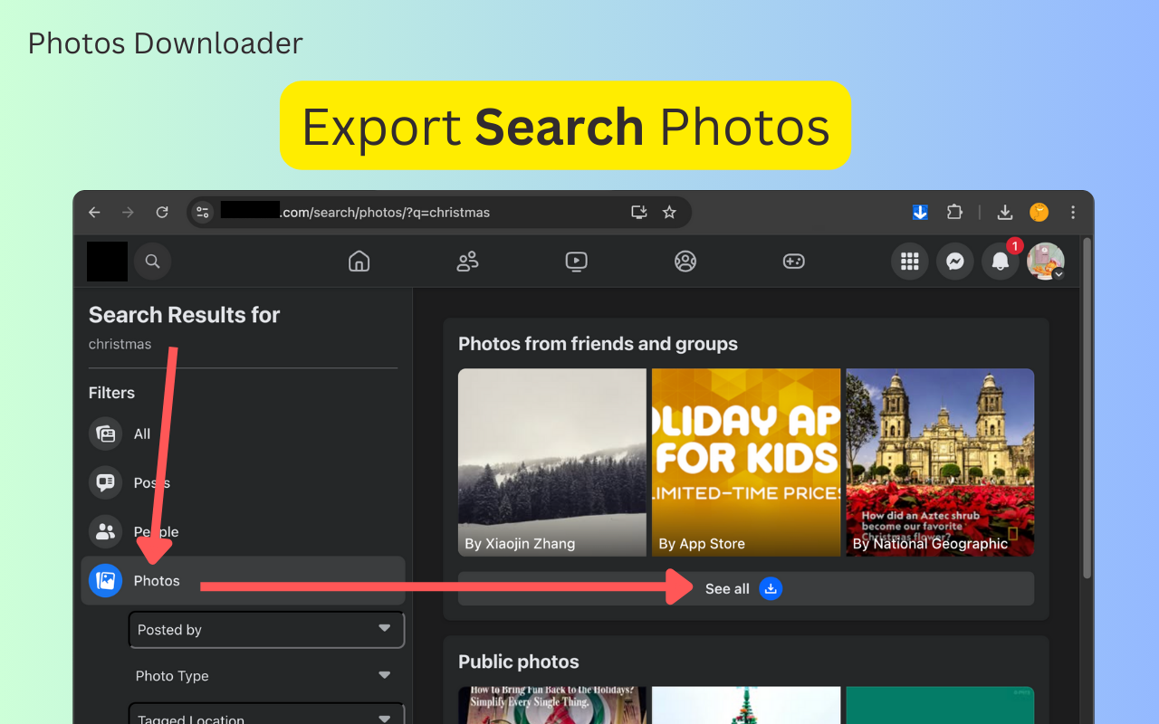Go to the Home feed icon

(x=359, y=262)
